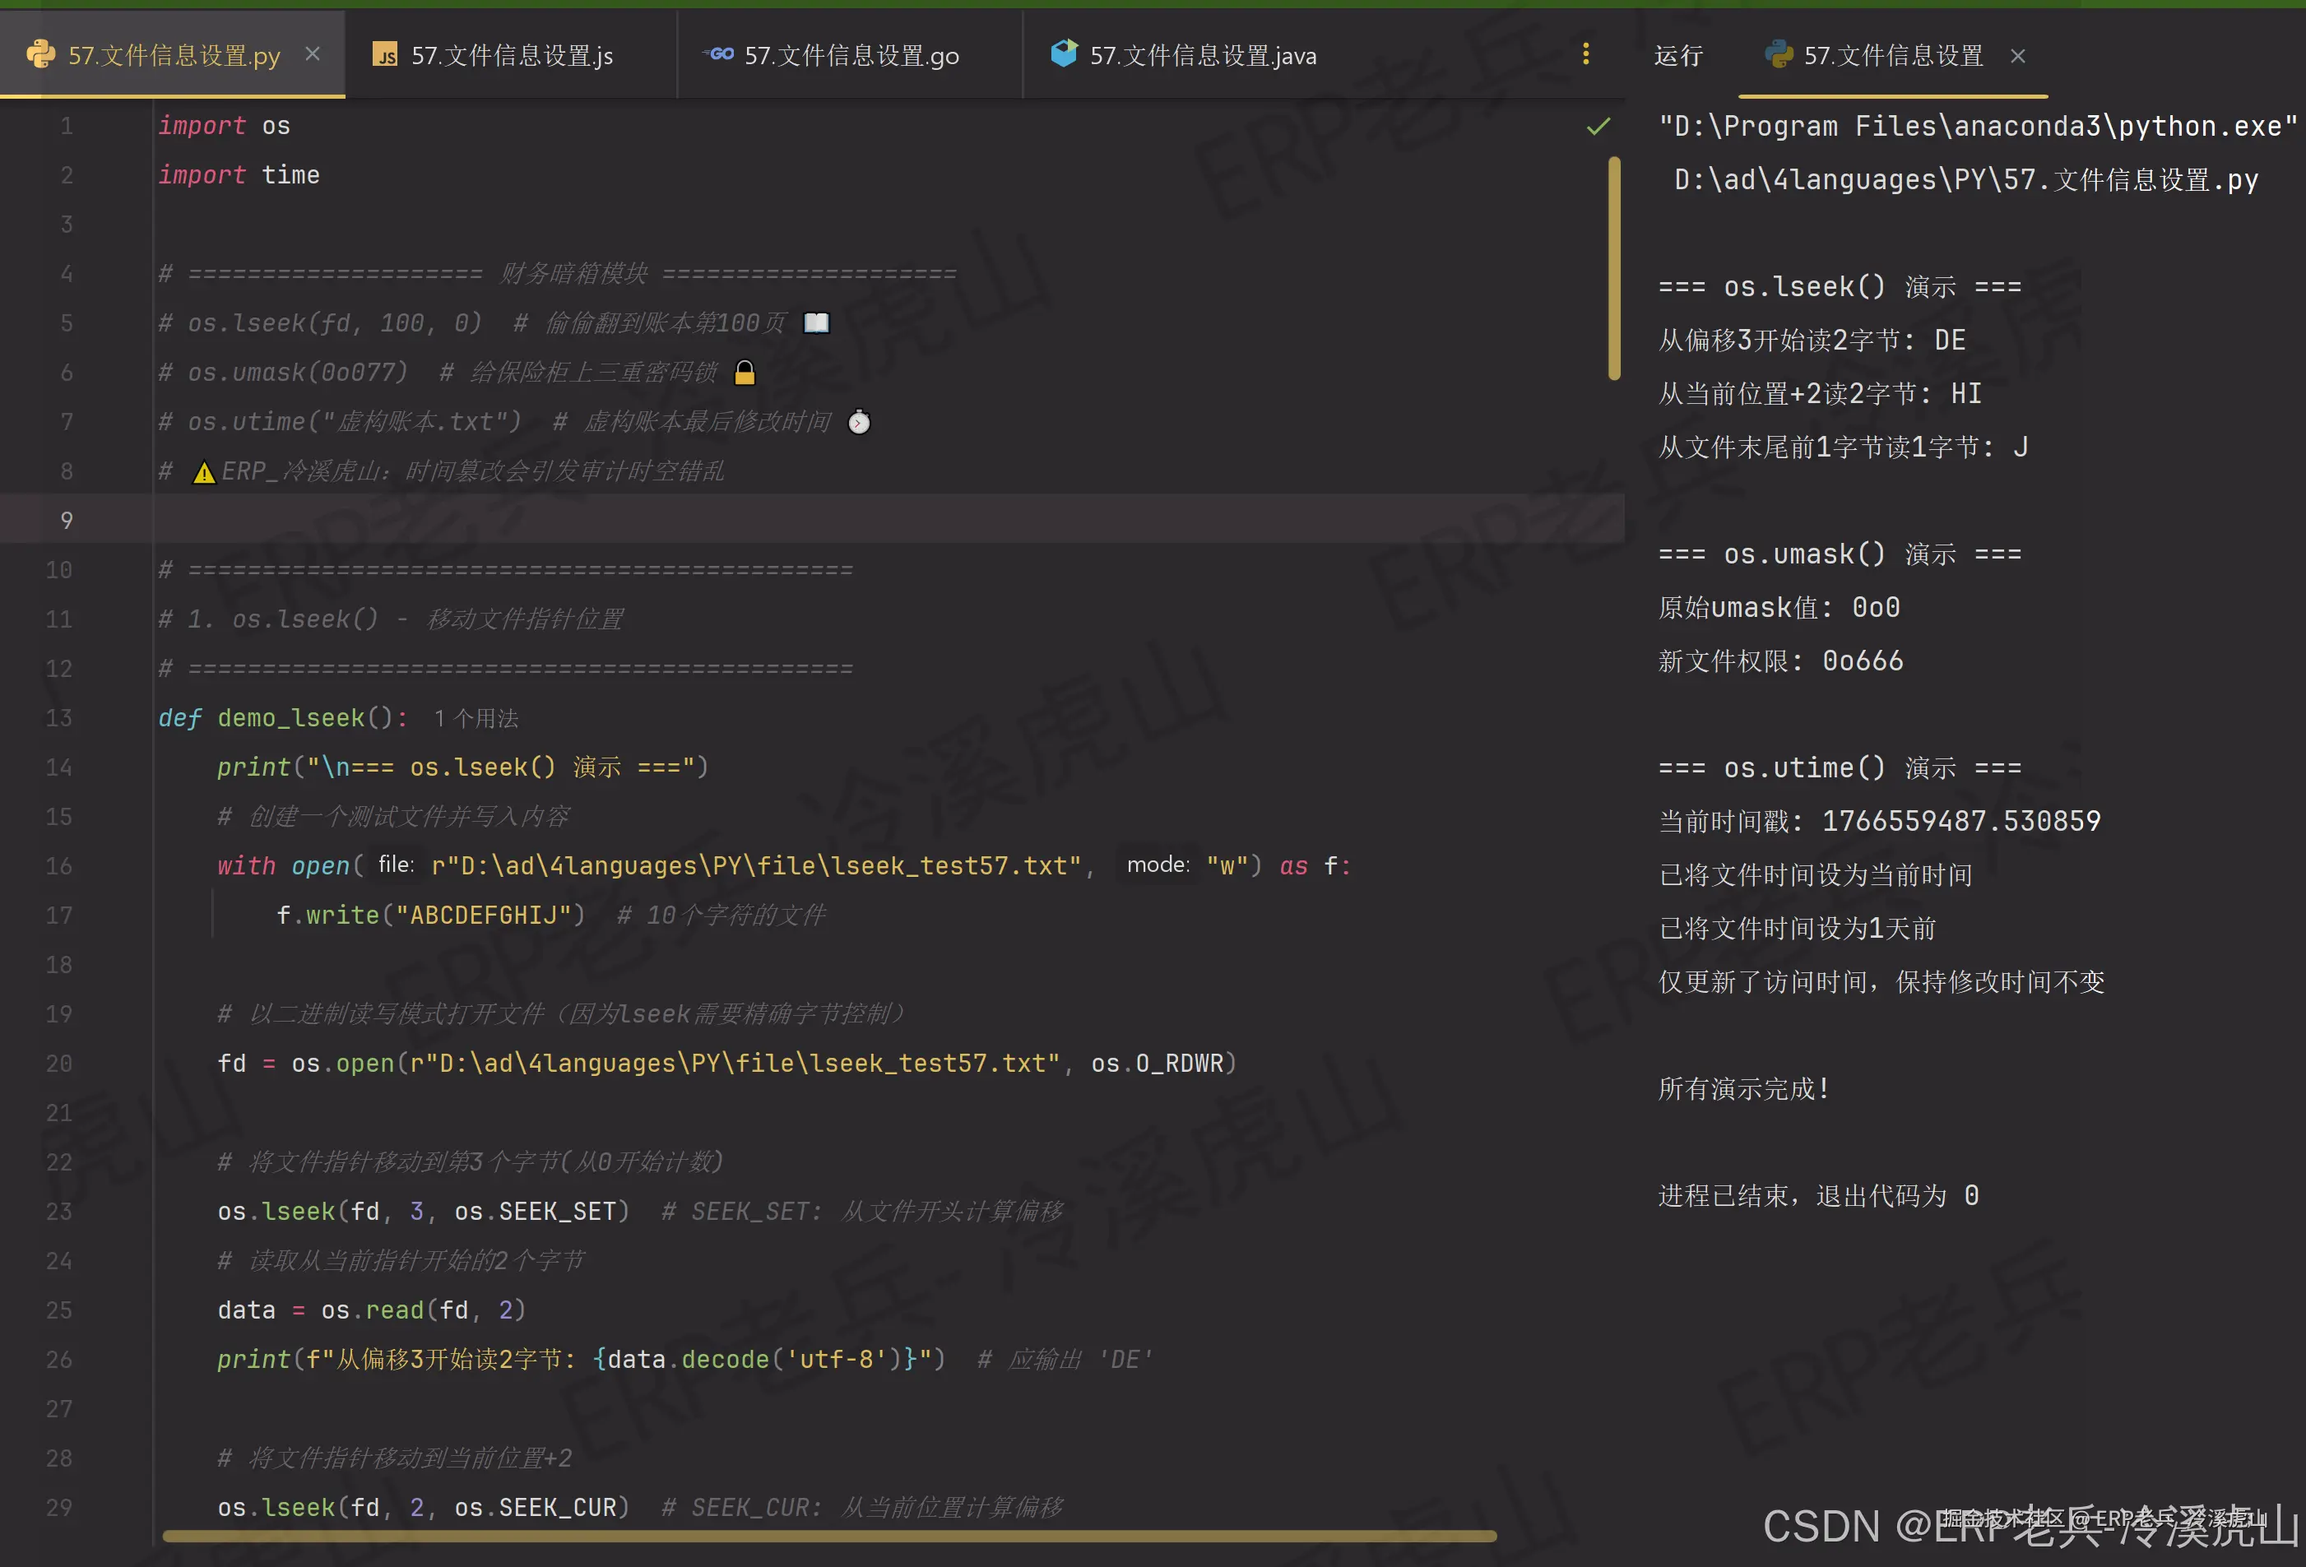The image size is (2306, 1567).
Task: Click 'import os' on line 1
Action: [225, 126]
